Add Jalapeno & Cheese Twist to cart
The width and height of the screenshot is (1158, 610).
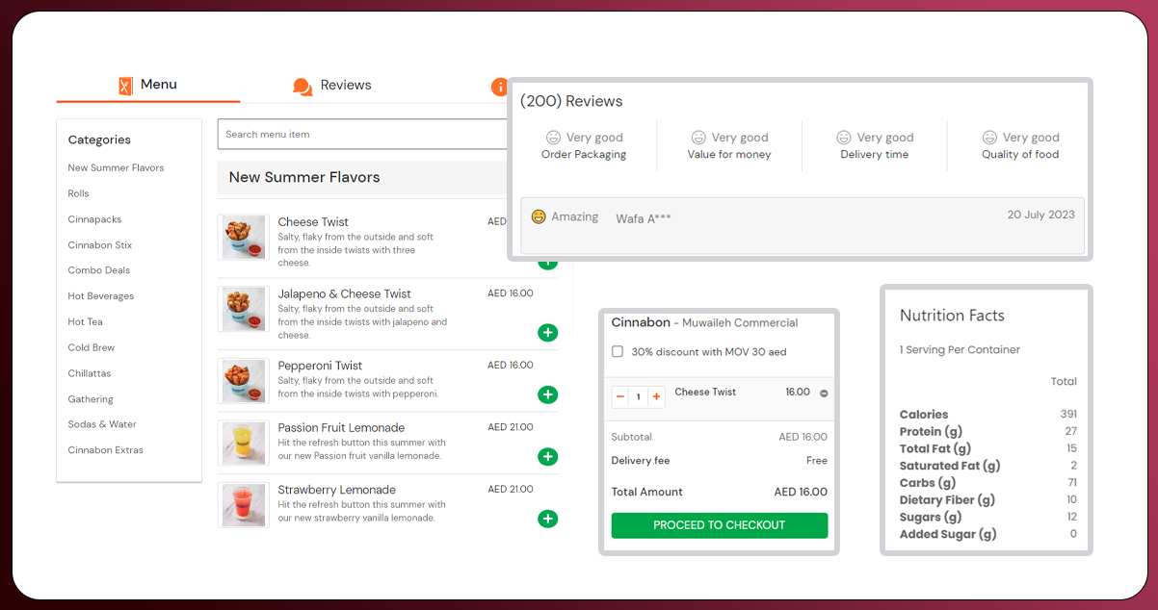[547, 333]
